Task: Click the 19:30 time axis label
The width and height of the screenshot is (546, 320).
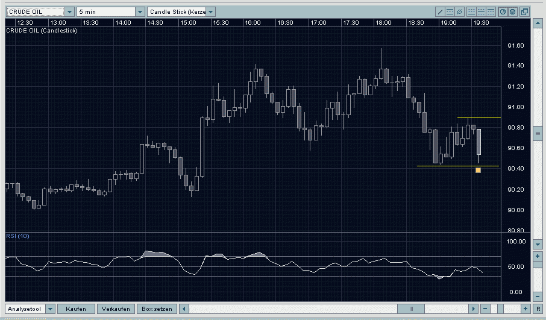Action: pyautogui.click(x=481, y=23)
